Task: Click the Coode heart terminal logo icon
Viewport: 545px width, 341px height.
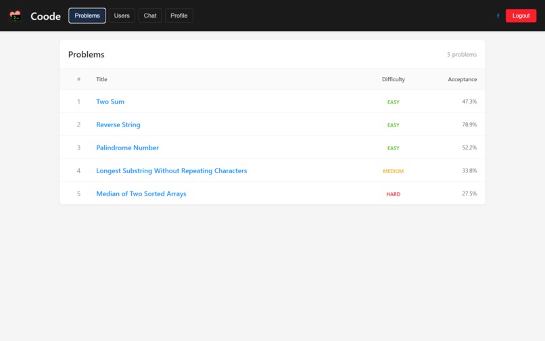Action: 16,16
